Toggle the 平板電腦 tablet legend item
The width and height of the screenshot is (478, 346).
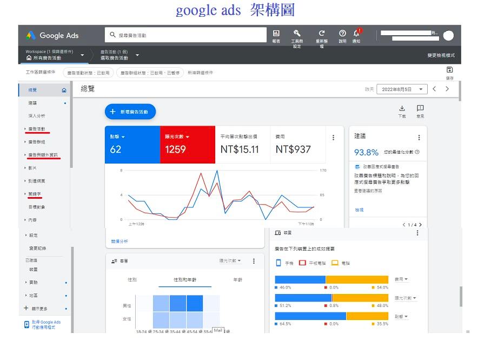pos(312,263)
